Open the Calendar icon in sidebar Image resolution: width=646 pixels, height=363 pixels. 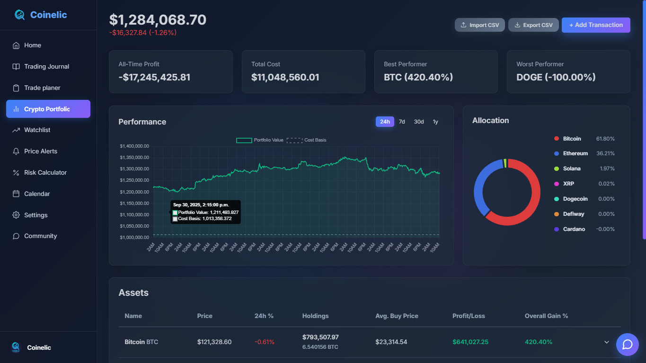[x=16, y=194]
